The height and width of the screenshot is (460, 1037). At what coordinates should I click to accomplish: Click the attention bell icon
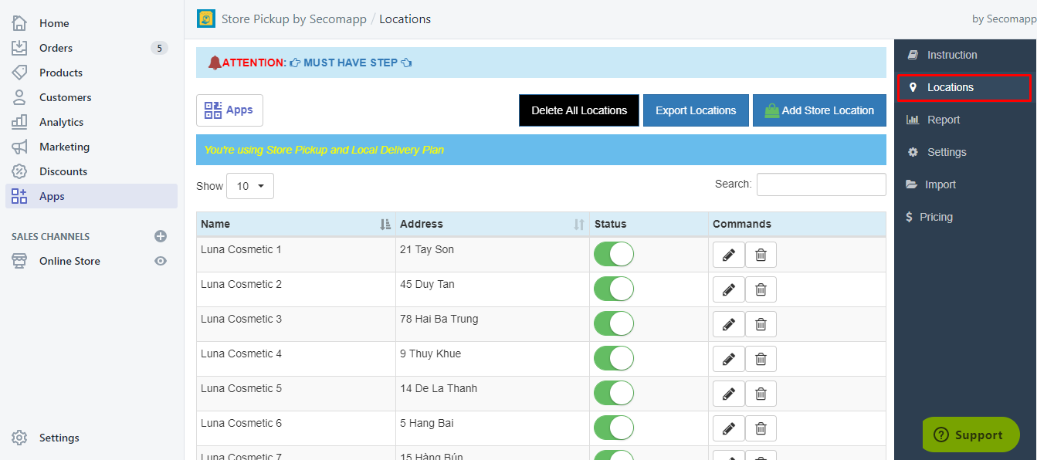tap(215, 63)
